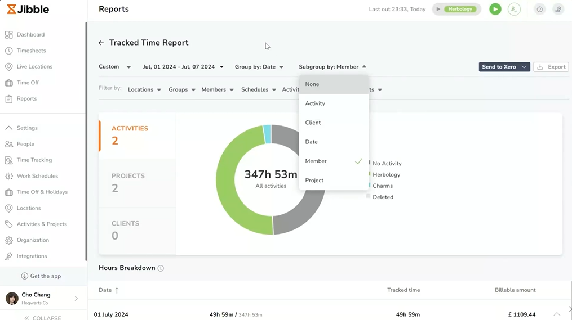Image resolution: width=572 pixels, height=320 pixels.
Task: Select Date in the subgroup menu
Action: pos(334,142)
